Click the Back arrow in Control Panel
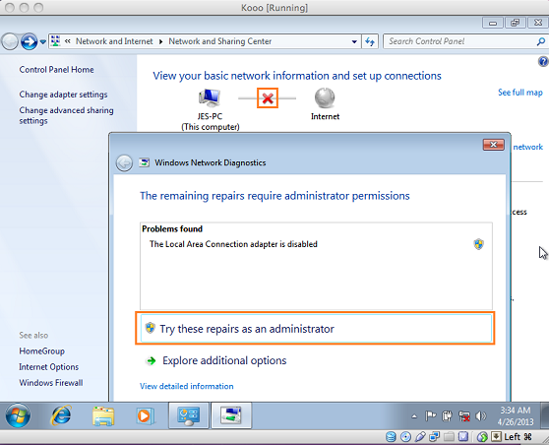The image size is (549, 445). [10, 41]
